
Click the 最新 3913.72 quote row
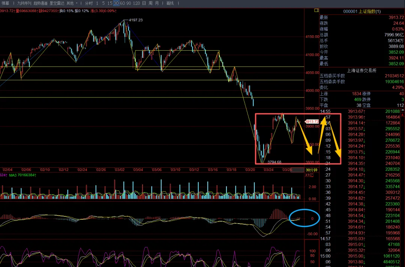361,18
